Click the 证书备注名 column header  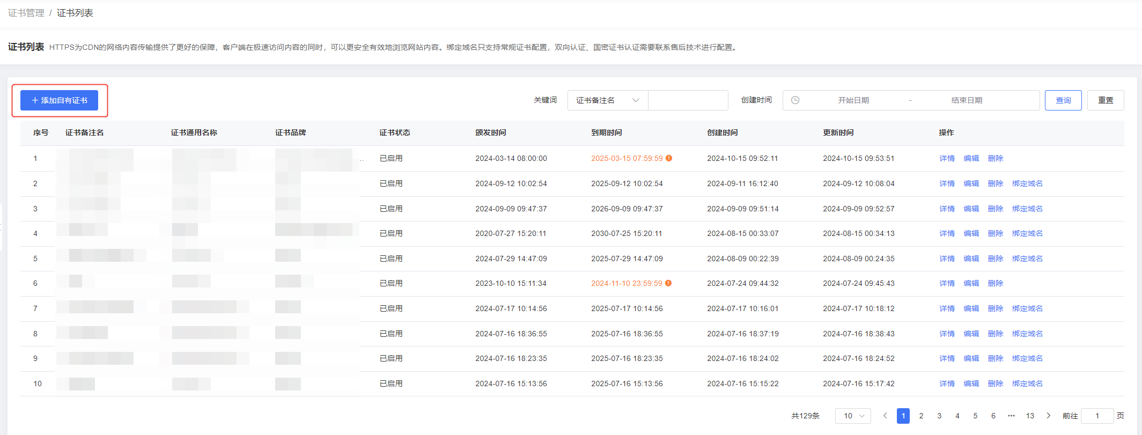85,132
